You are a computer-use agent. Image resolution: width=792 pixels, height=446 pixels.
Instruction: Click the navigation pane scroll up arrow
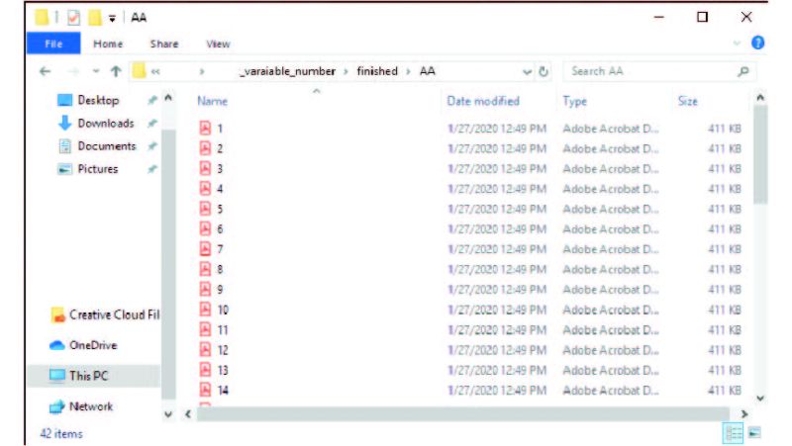(x=168, y=98)
